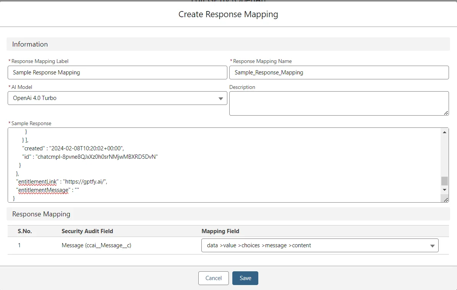This screenshot has width=457, height=290.
Task: Click the Sample Response scrollbar thumb
Action: (444, 181)
